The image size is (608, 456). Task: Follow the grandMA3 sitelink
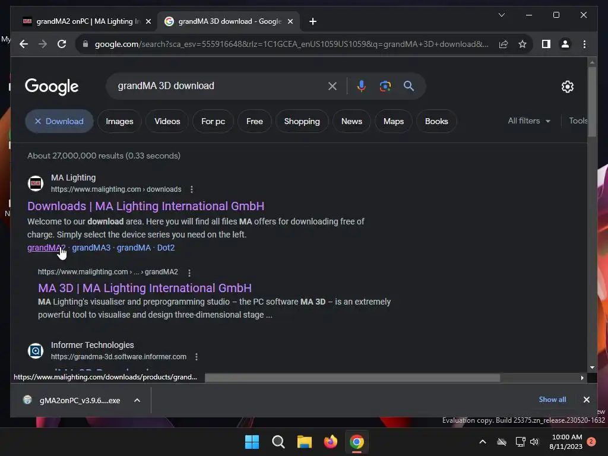(x=91, y=248)
